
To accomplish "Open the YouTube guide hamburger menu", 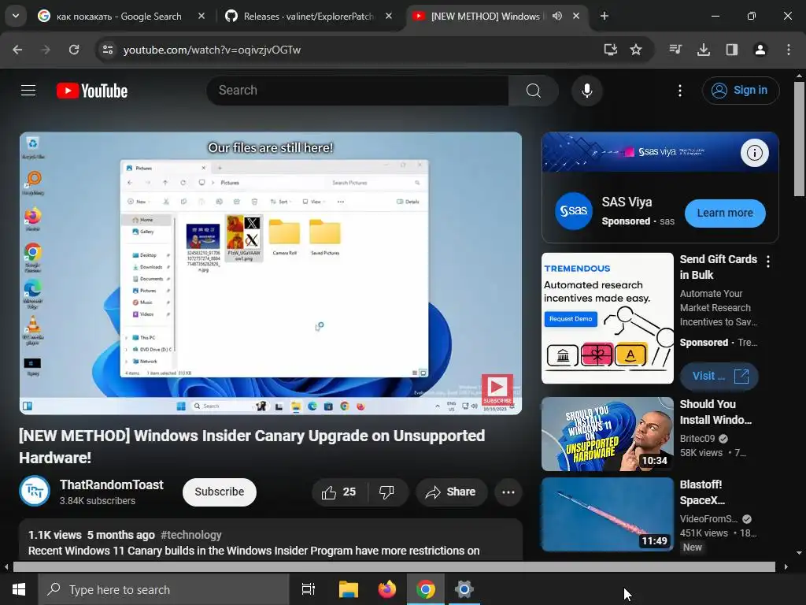I will pyautogui.click(x=28, y=91).
